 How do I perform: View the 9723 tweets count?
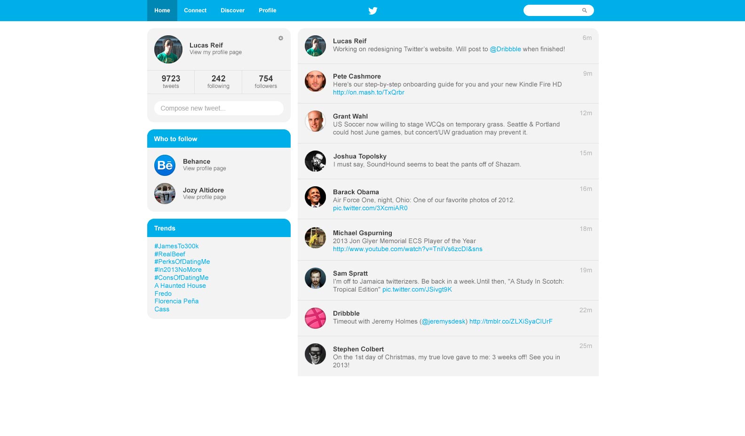pyautogui.click(x=171, y=81)
